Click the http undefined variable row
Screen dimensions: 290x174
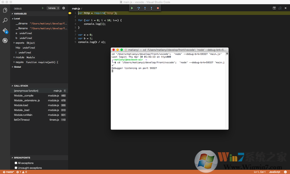[x=39, y=48]
